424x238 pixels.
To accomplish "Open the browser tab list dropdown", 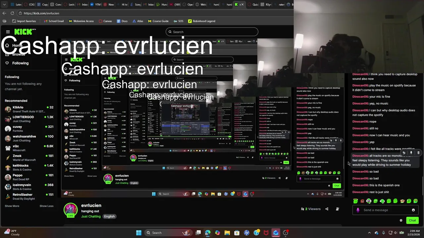I will [4, 5].
